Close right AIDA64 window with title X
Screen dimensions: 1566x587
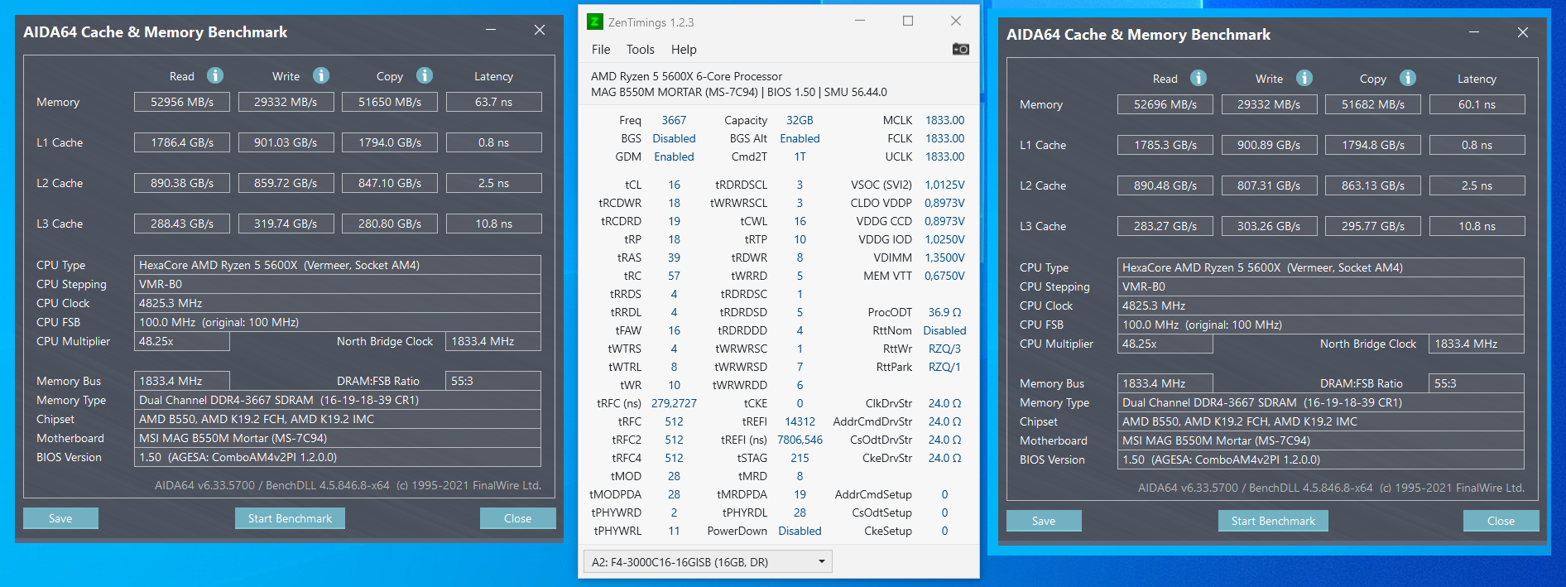pyautogui.click(x=1523, y=33)
